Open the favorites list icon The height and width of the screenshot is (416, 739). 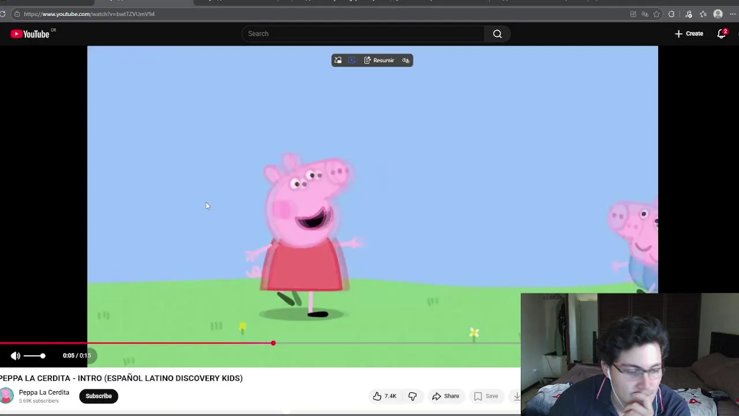tap(703, 14)
